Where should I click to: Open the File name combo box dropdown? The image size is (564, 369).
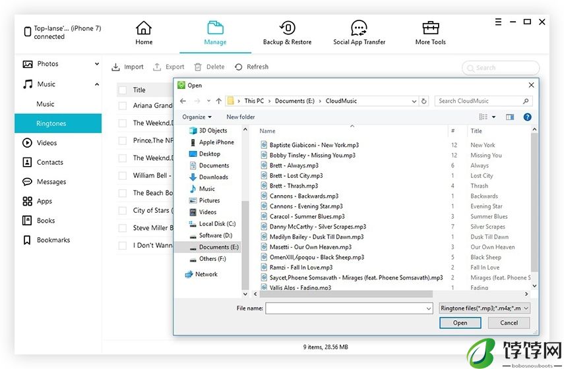429,308
